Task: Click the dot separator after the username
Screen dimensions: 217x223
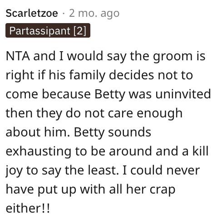Action: [x=64, y=14]
